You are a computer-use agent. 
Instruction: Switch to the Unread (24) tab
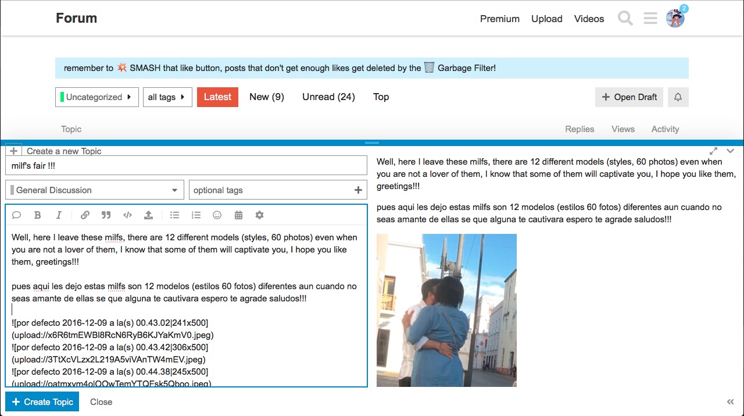(328, 97)
